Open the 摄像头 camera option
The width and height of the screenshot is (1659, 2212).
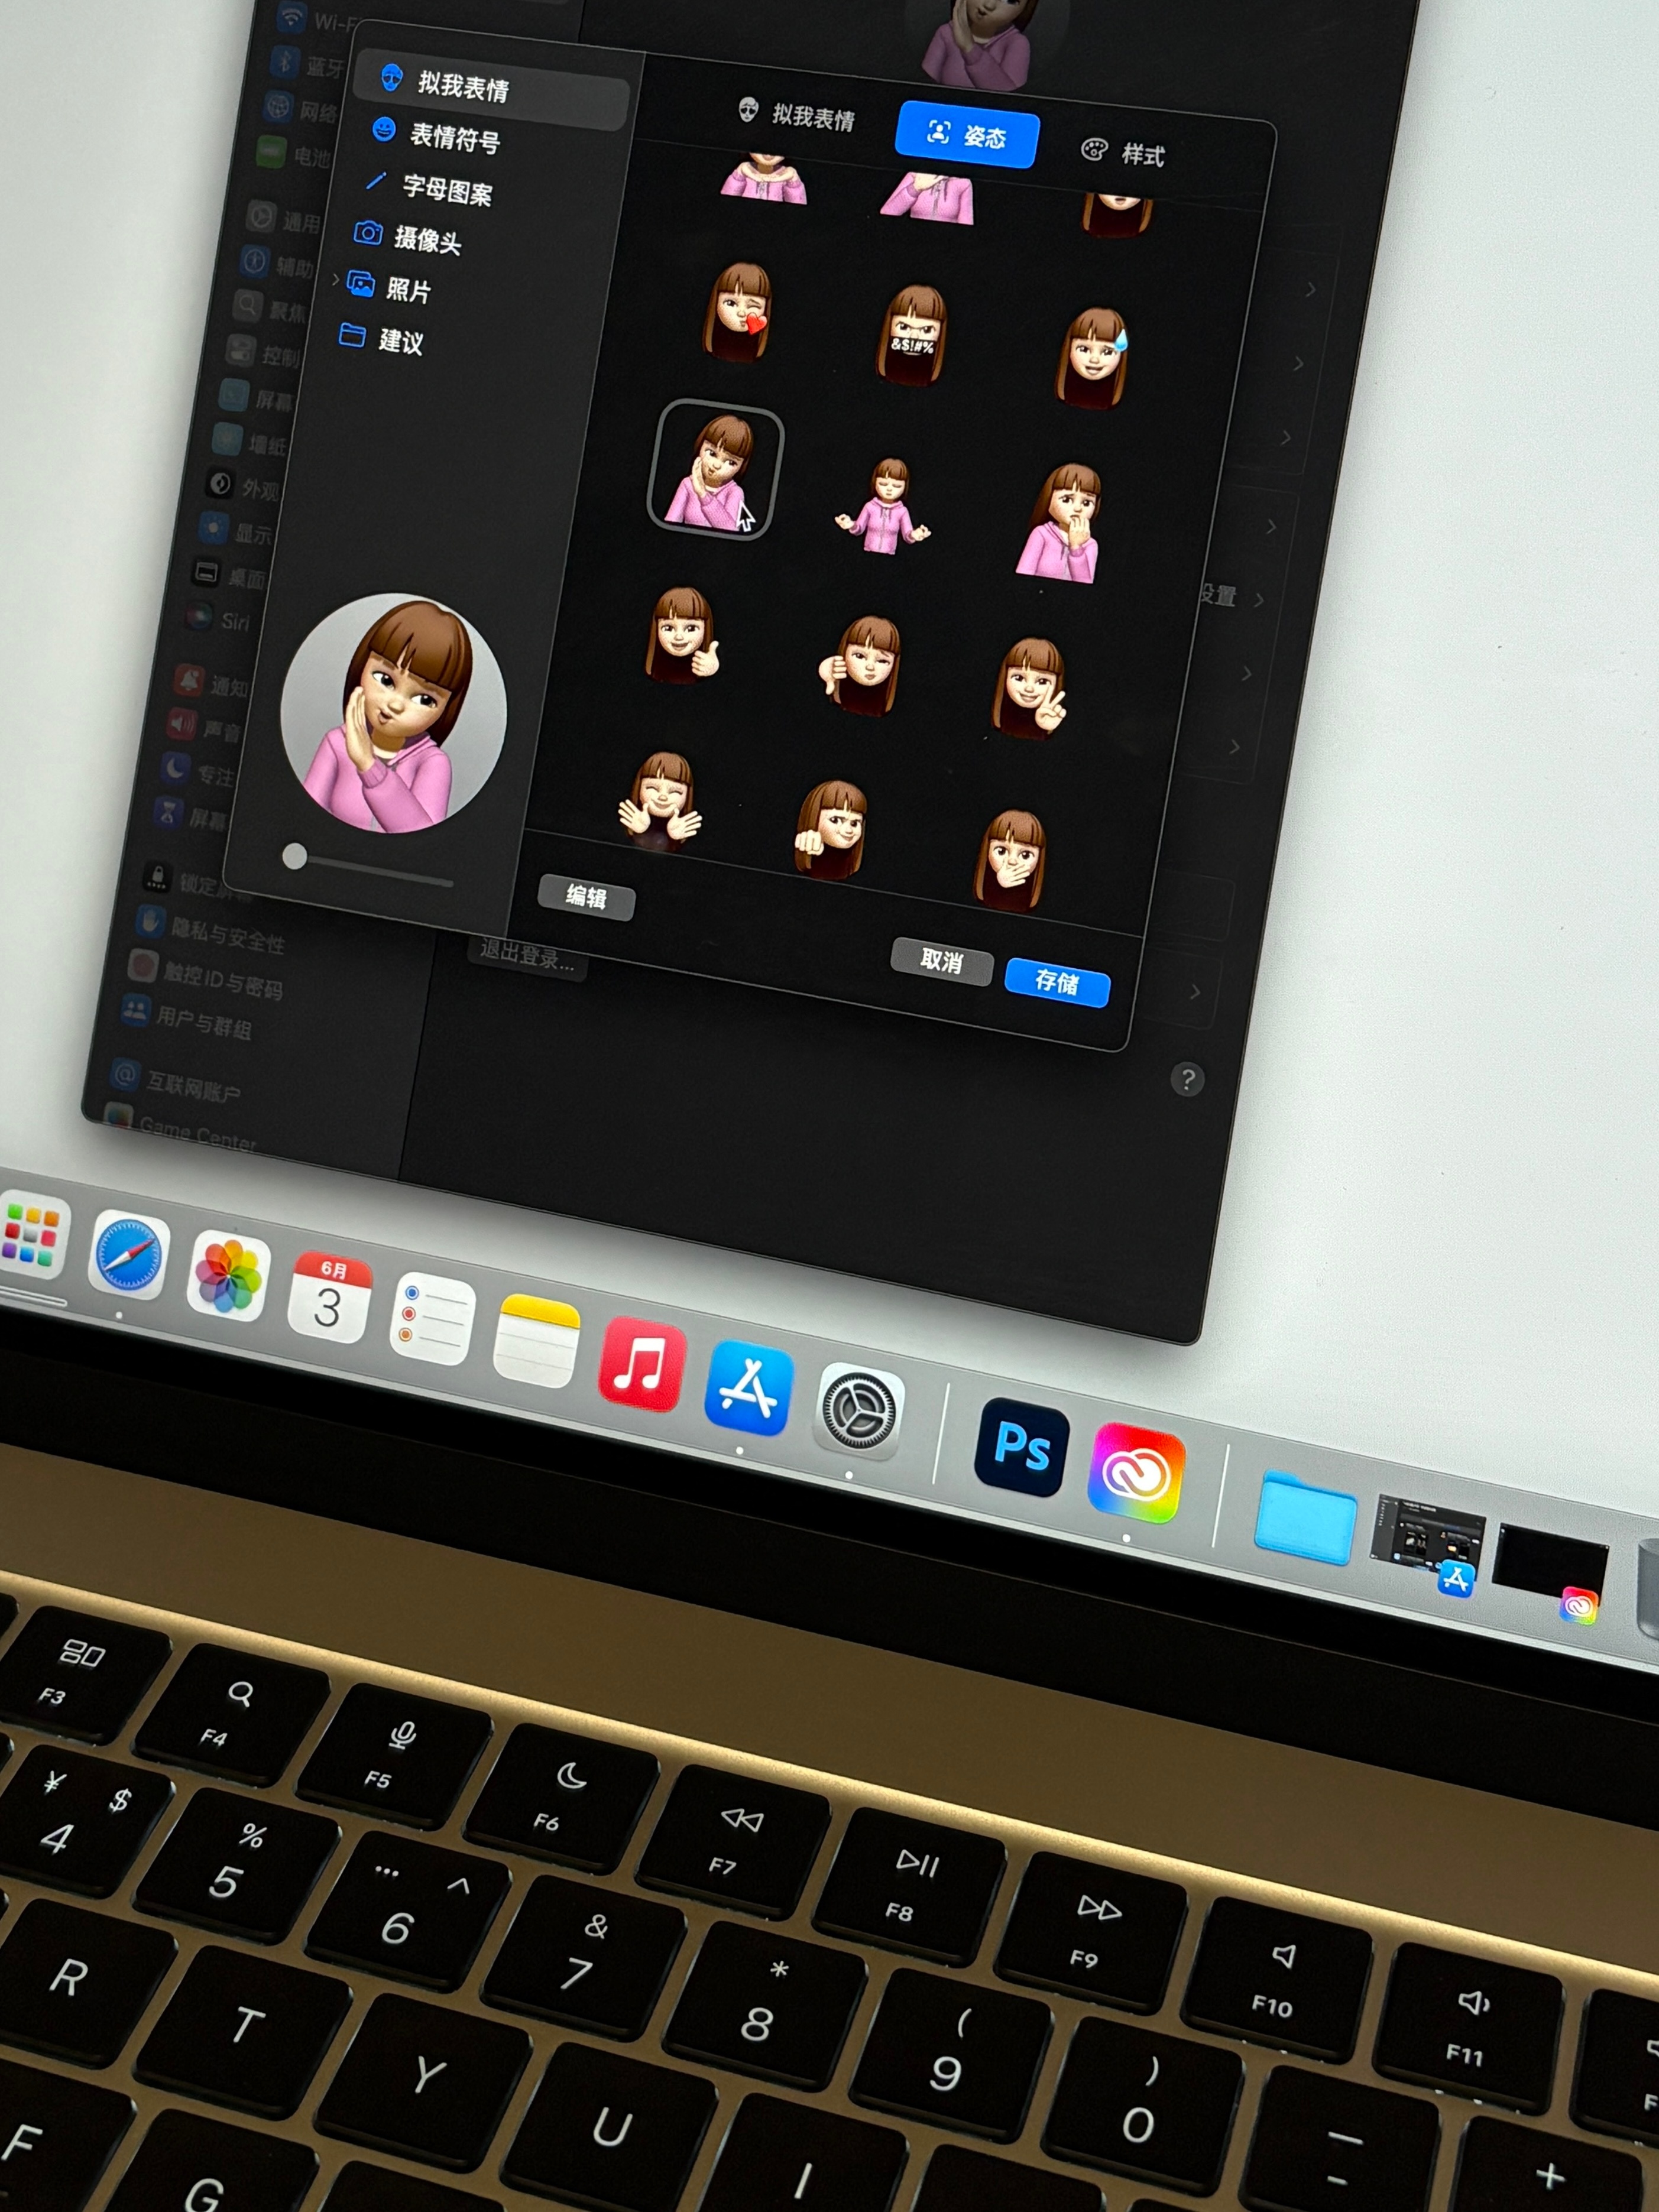408,237
